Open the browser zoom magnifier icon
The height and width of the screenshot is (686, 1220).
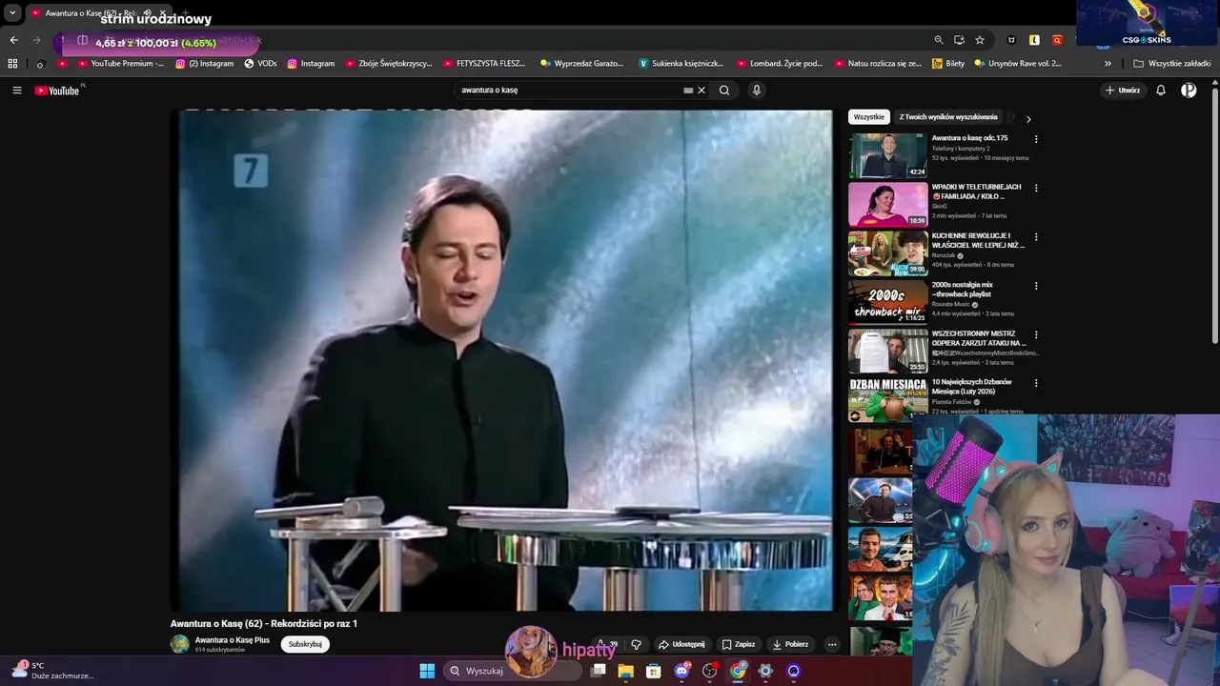[x=939, y=40]
